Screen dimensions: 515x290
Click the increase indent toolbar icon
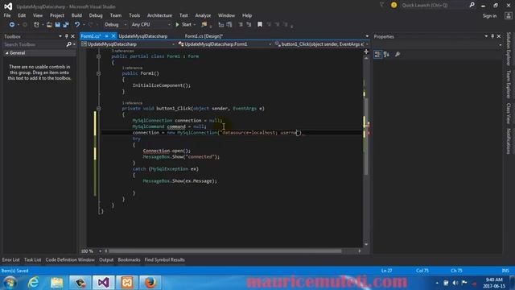pyautogui.click(x=229, y=25)
